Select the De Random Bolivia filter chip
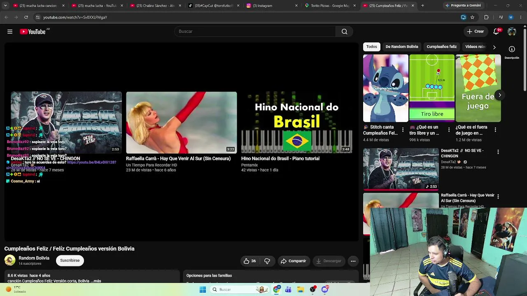Viewport: 527px width, 296px height. point(402,47)
